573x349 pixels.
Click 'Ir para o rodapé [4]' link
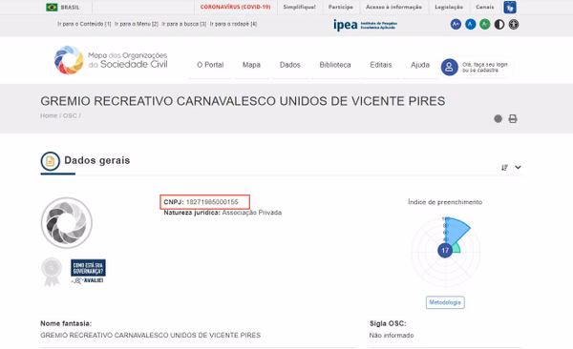pos(233,24)
